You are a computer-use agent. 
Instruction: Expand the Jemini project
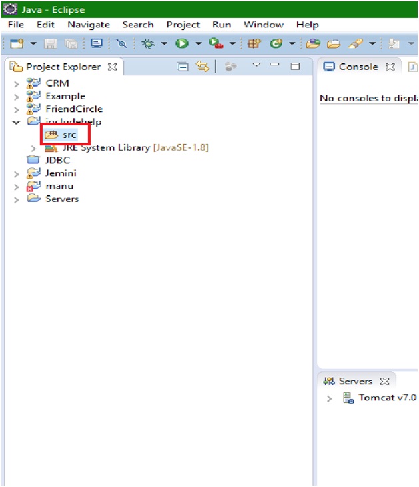17,174
